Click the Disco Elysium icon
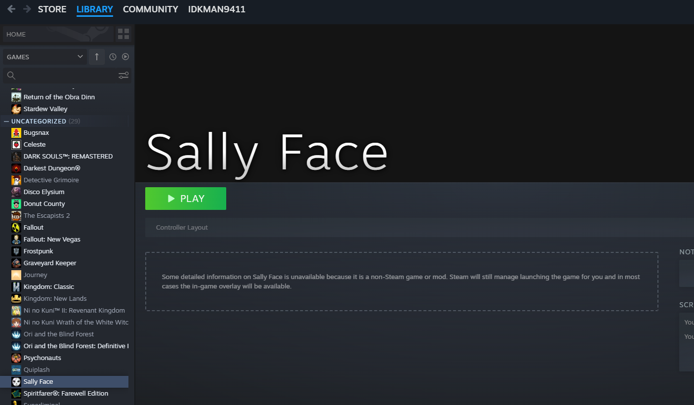Viewport: 694px width, 405px height. pyautogui.click(x=16, y=192)
